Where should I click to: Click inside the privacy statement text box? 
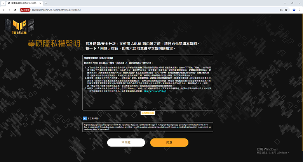tap(148, 82)
